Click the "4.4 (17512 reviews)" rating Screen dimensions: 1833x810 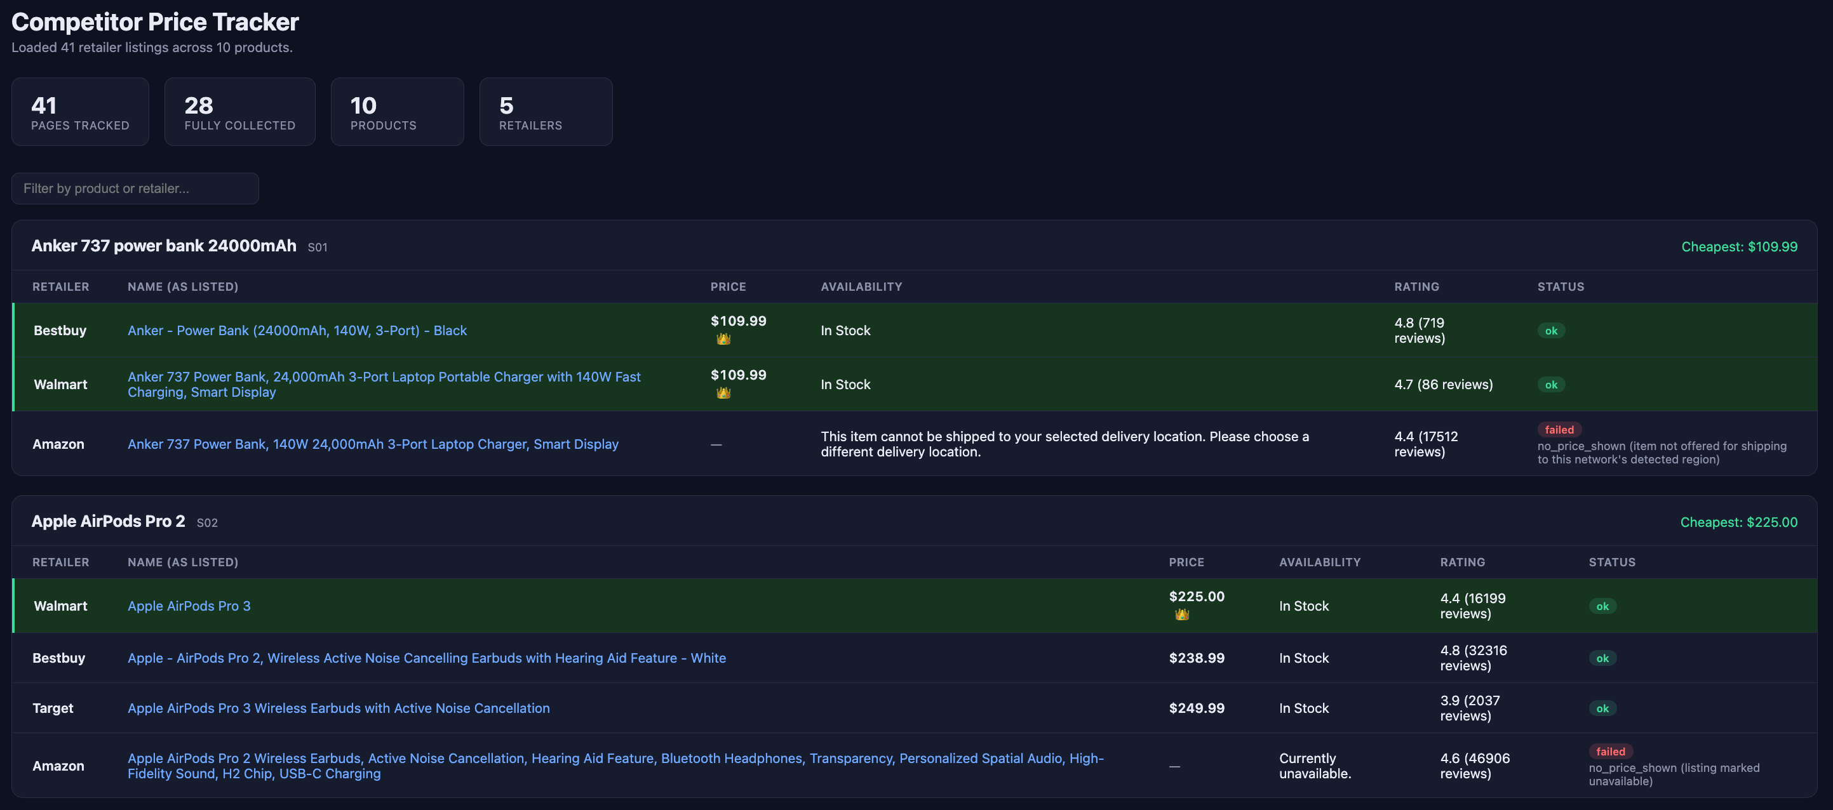click(1426, 444)
